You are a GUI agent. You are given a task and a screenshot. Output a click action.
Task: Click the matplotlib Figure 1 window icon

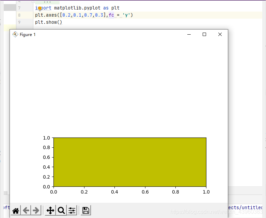click(15, 34)
